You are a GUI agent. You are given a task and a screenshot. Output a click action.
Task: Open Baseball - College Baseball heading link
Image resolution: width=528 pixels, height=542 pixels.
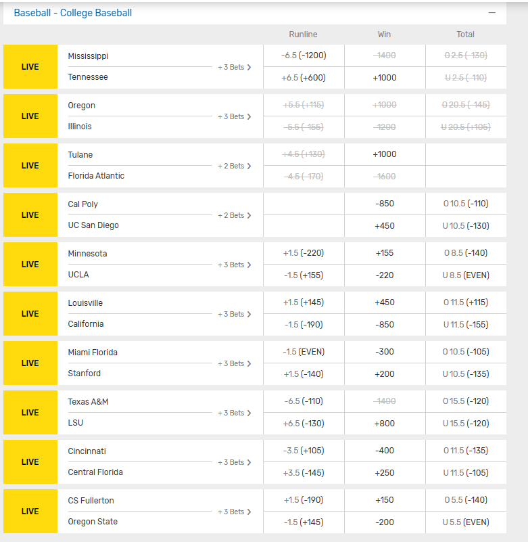73,13
